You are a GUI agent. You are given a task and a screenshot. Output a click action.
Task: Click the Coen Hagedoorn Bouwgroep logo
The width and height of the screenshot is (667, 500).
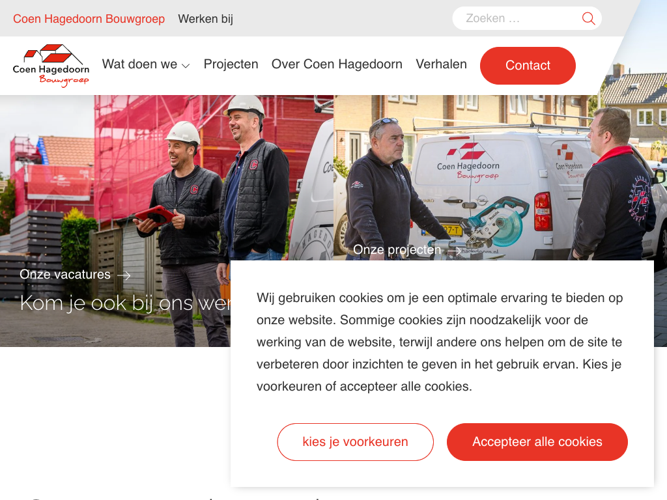point(51,66)
